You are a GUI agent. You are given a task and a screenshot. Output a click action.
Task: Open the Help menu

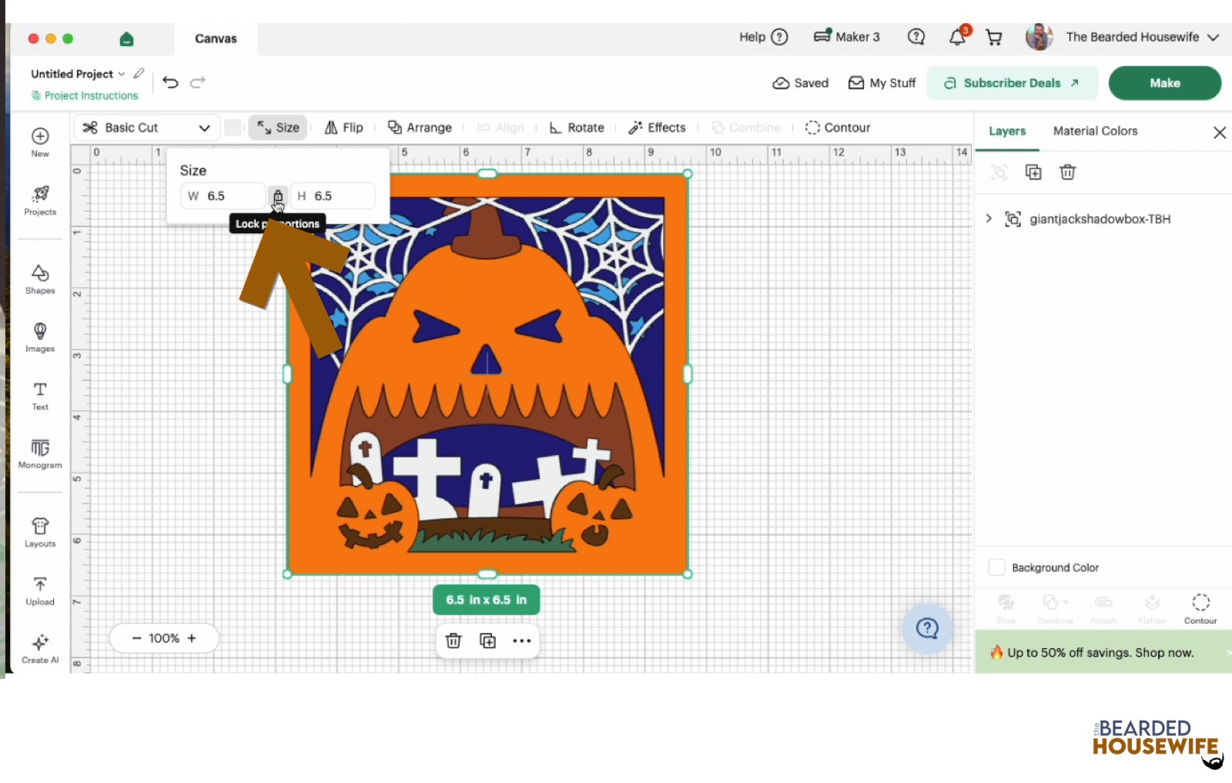pyautogui.click(x=764, y=37)
